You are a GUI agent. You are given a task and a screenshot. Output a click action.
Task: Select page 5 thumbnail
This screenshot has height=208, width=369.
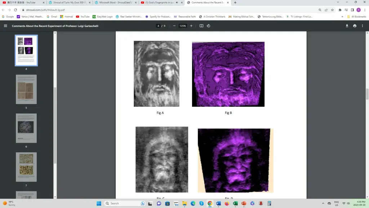(26, 90)
